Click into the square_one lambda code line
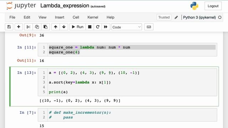 [x=89, y=47]
